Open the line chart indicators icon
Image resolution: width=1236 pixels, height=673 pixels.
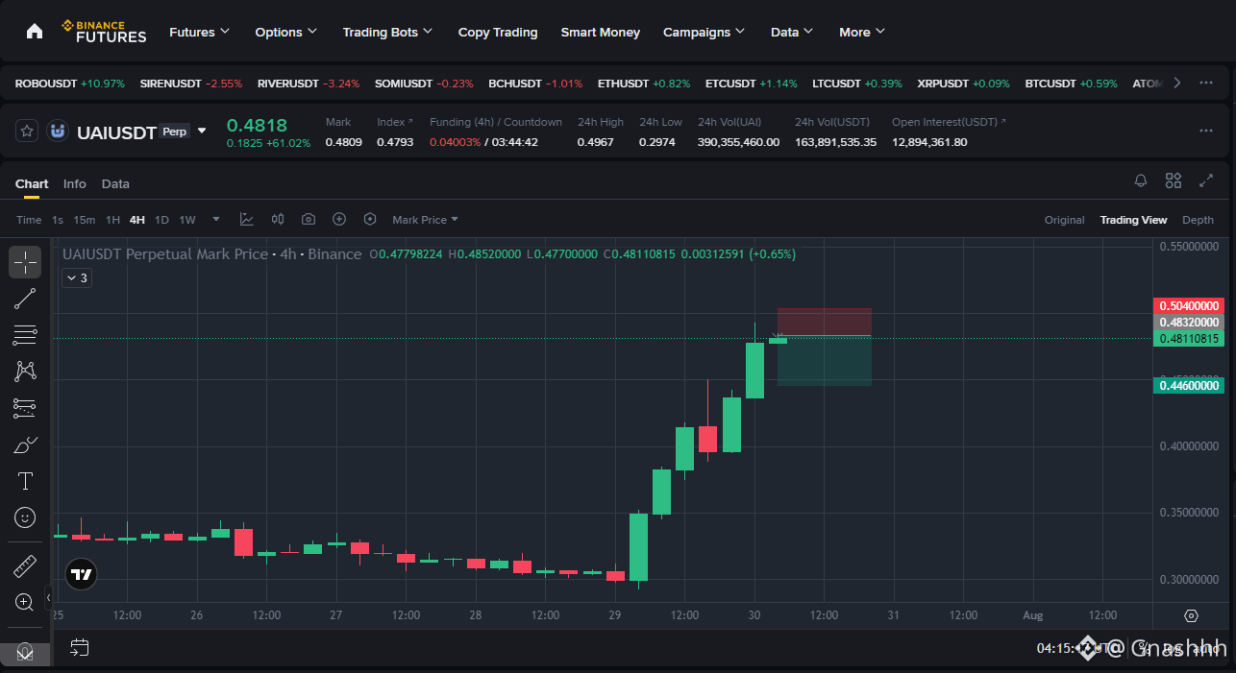[247, 220]
